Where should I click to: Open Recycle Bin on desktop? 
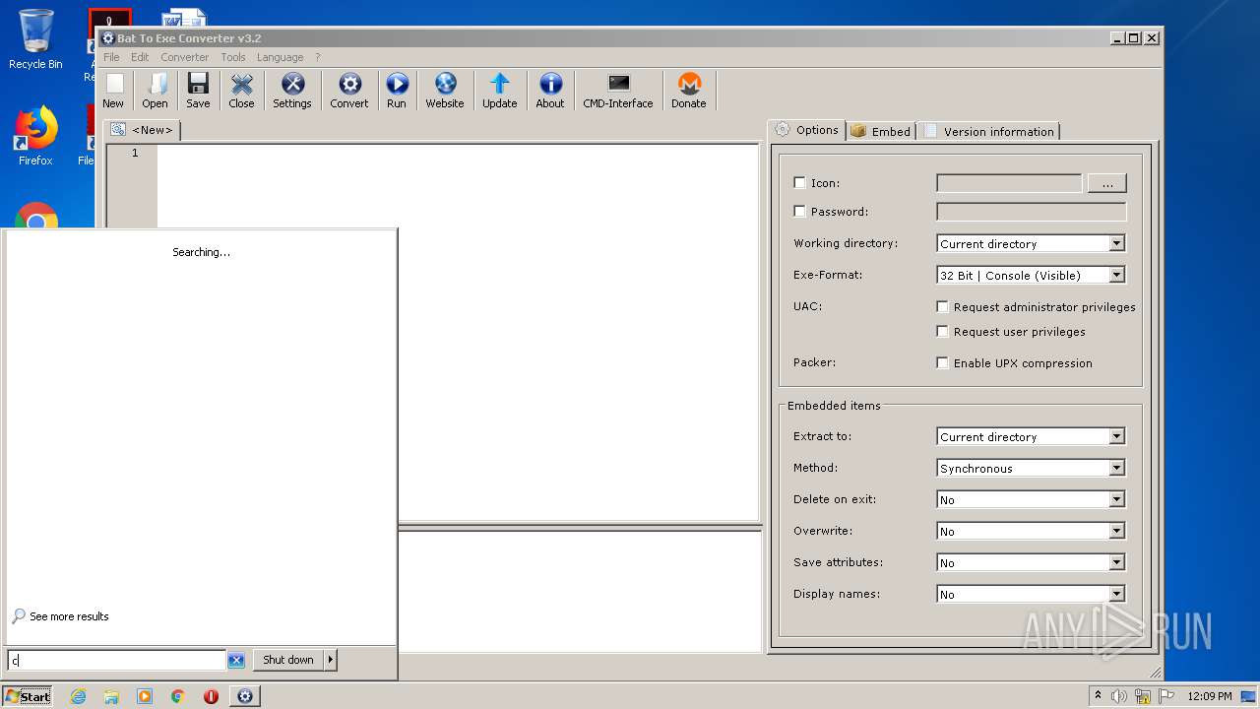35,40
